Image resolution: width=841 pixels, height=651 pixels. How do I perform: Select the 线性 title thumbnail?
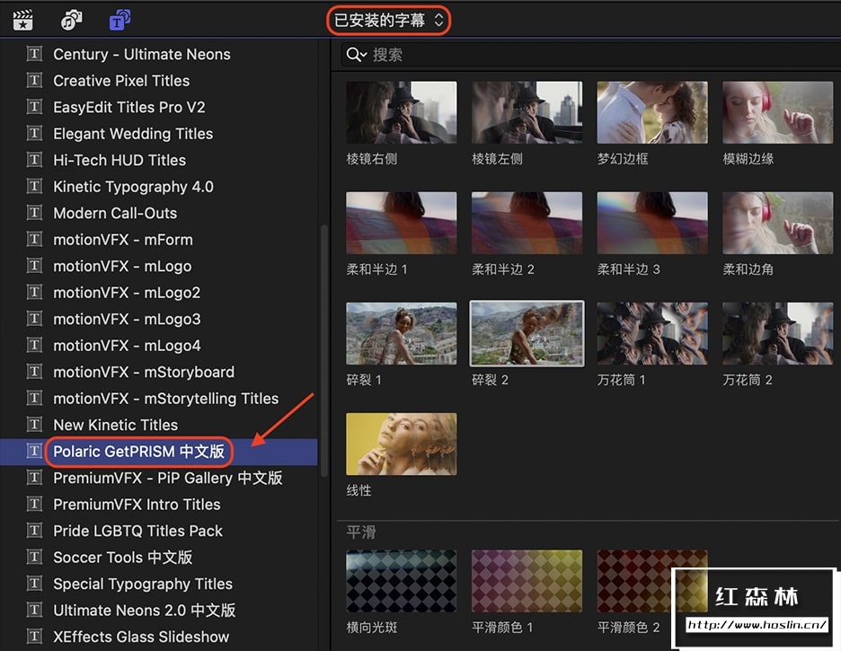(402, 444)
